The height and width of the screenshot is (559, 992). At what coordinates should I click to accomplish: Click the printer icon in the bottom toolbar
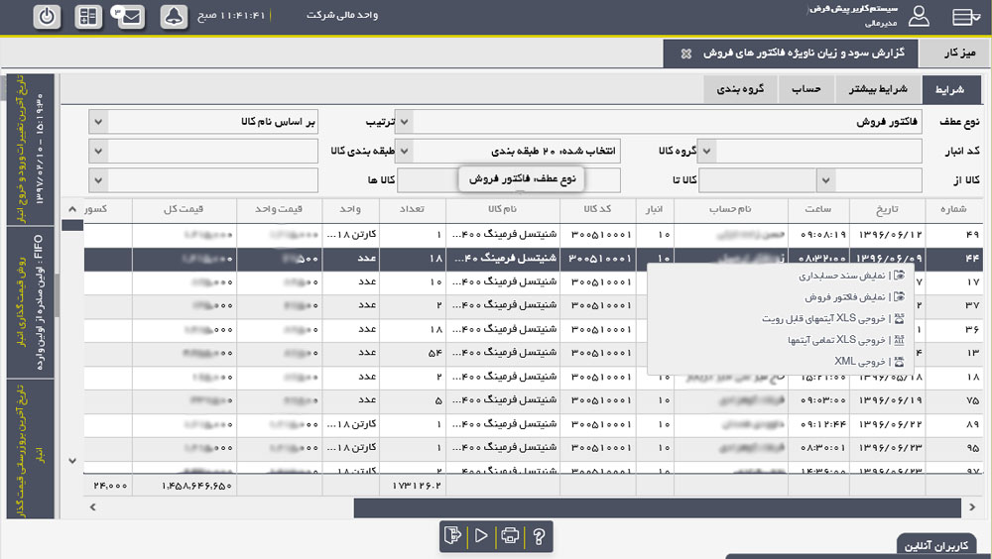pyautogui.click(x=510, y=536)
